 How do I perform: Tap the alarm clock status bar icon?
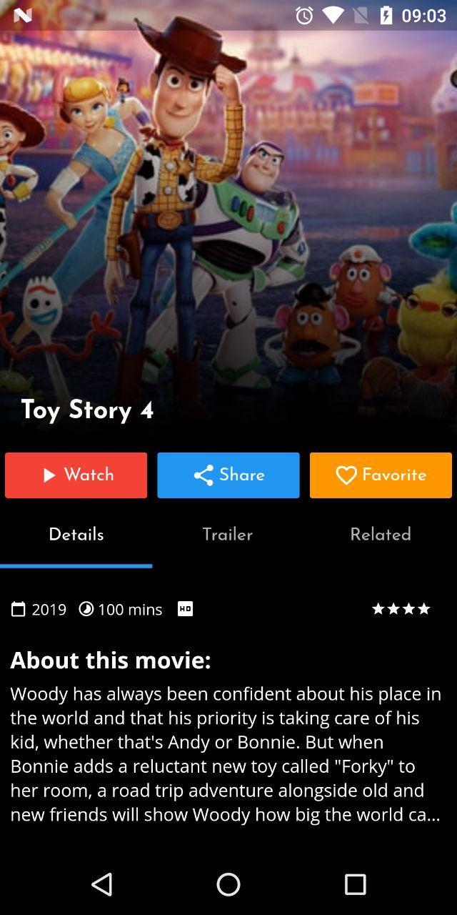(304, 15)
